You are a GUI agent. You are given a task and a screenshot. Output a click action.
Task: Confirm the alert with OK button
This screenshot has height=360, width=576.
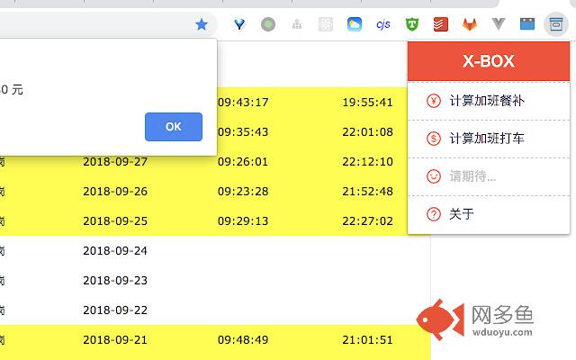click(174, 127)
